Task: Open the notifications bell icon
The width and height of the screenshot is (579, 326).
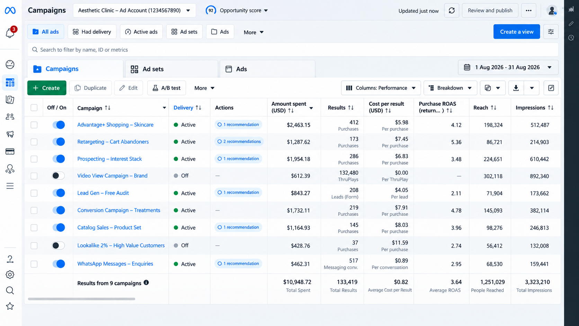Action: (x=10, y=33)
